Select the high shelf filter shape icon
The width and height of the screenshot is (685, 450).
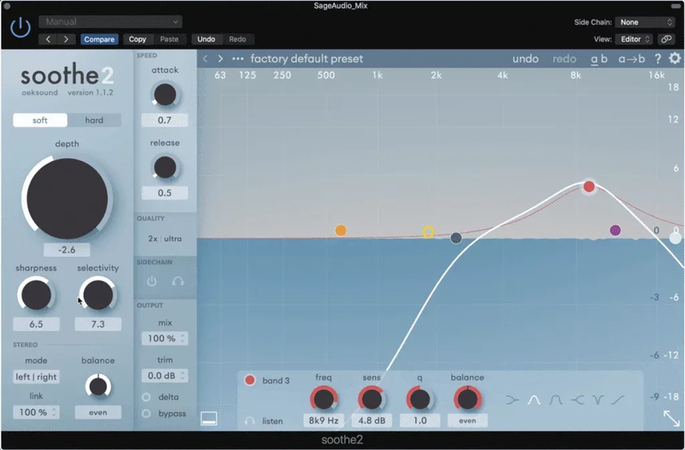pyautogui.click(x=577, y=400)
